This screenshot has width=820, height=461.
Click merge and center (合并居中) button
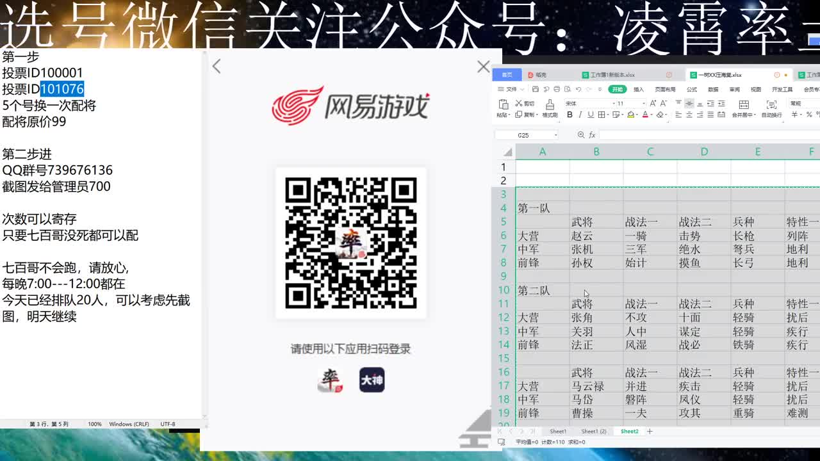point(744,108)
